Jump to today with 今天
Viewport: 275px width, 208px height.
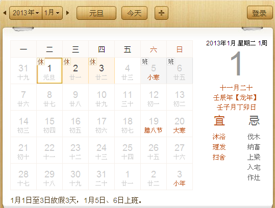[x=134, y=13]
